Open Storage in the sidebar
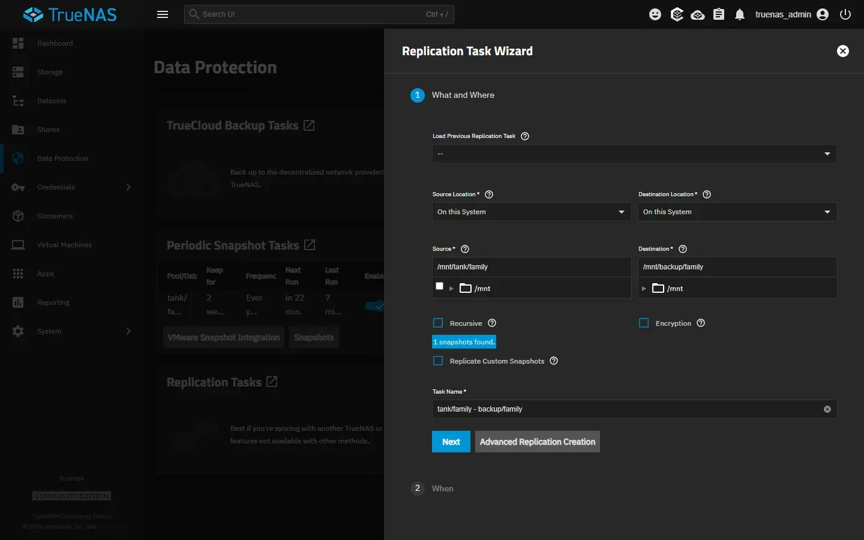The height and width of the screenshot is (540, 864). (72, 72)
